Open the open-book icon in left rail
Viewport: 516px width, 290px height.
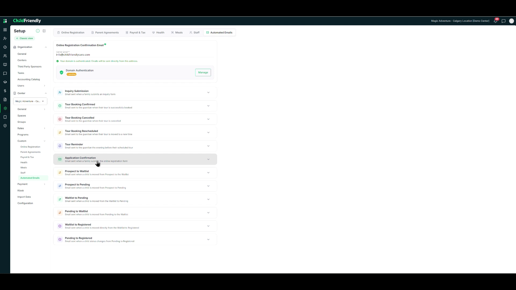point(5,65)
